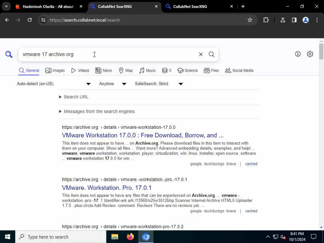Open the taskbar clock showing 8:41 PM
Image resolution: width=324 pixels, height=243 pixels.
297,237
